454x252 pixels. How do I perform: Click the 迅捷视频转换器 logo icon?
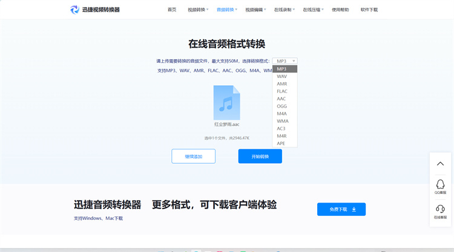74,10
